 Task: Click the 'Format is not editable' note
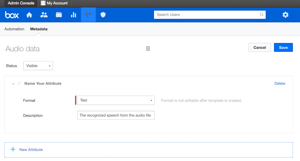(202, 100)
